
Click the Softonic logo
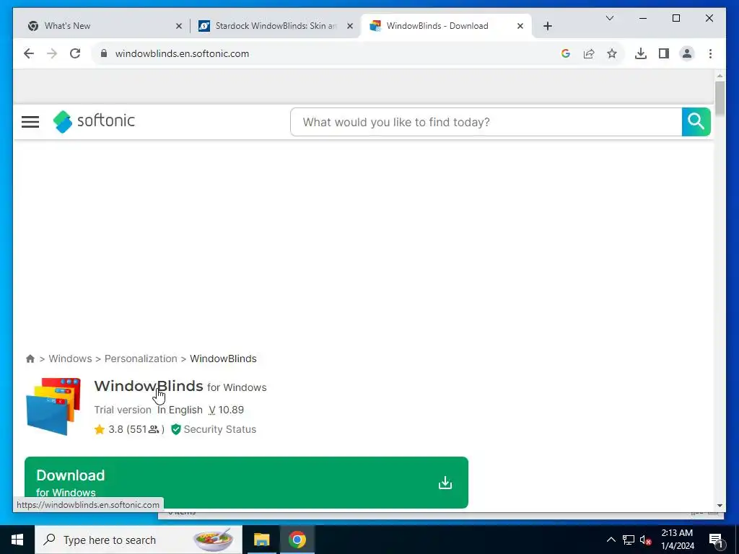[x=94, y=121]
